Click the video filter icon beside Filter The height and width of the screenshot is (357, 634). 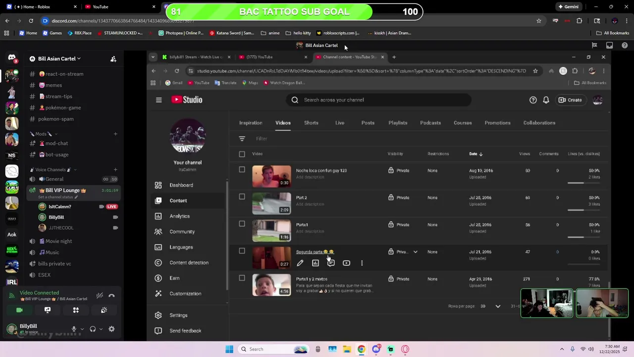(x=242, y=139)
